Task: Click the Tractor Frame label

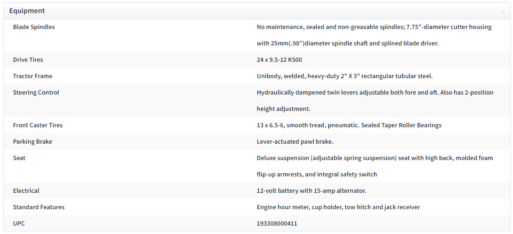Action: 32,76
